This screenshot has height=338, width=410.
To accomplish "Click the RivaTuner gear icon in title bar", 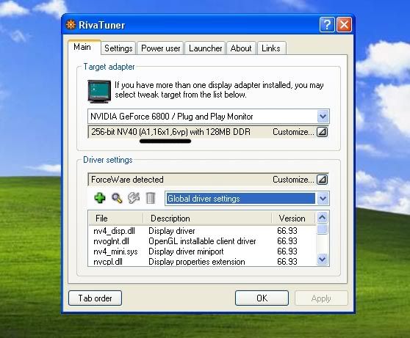I will point(71,25).
